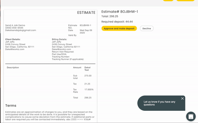Click Part Use/DOA label

click(x=59, y=54)
